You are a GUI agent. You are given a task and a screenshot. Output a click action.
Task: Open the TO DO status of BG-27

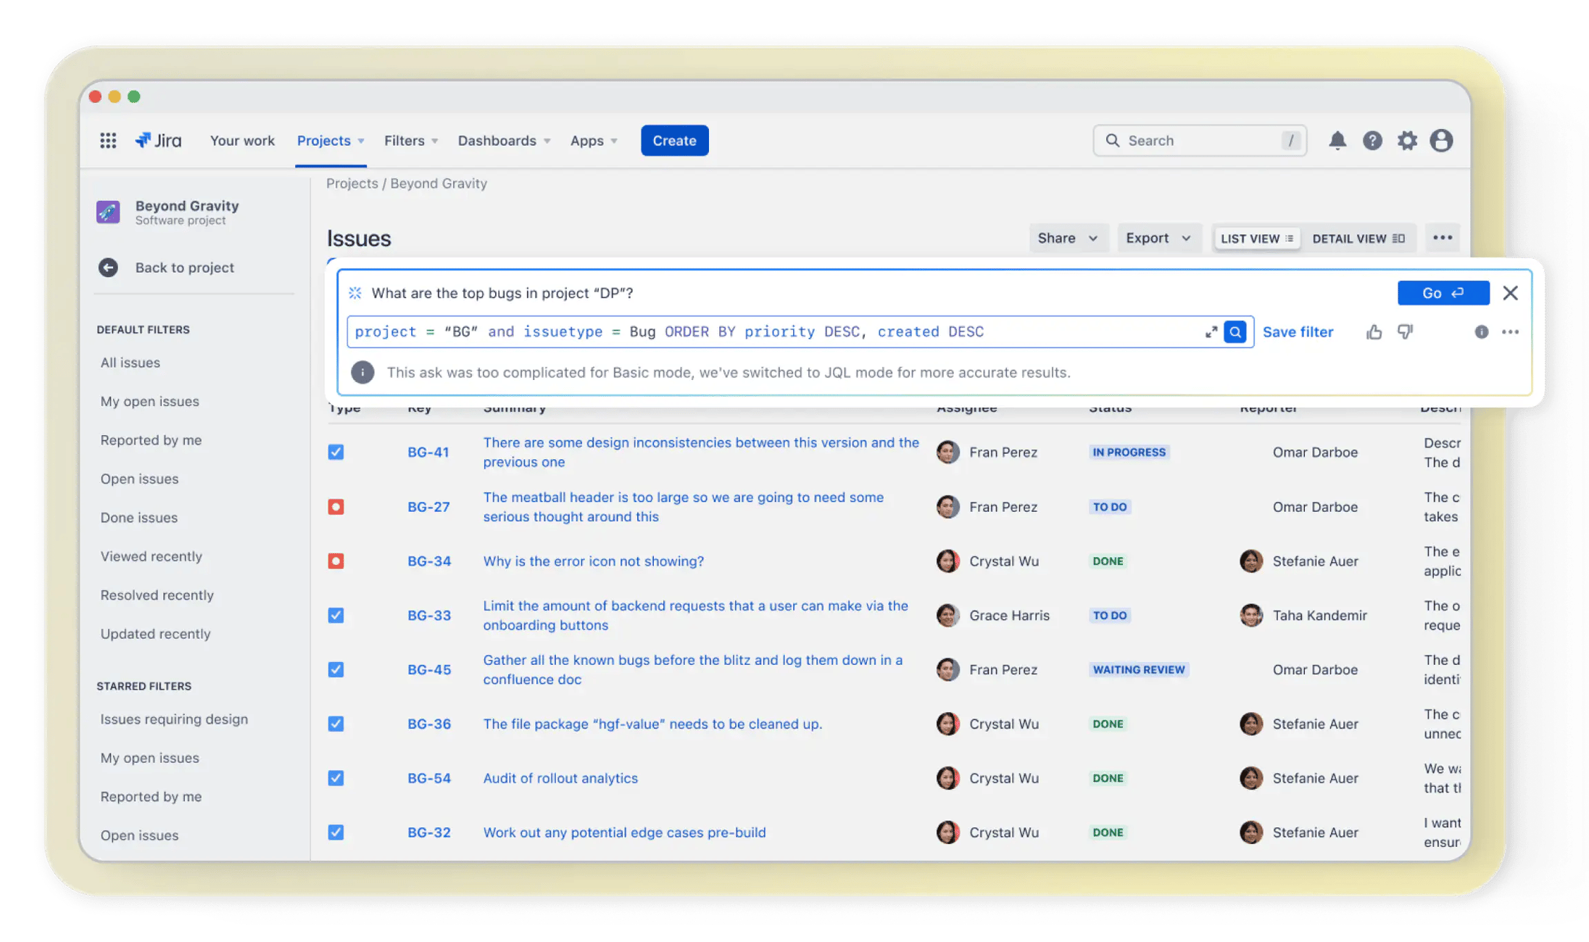[x=1110, y=507]
